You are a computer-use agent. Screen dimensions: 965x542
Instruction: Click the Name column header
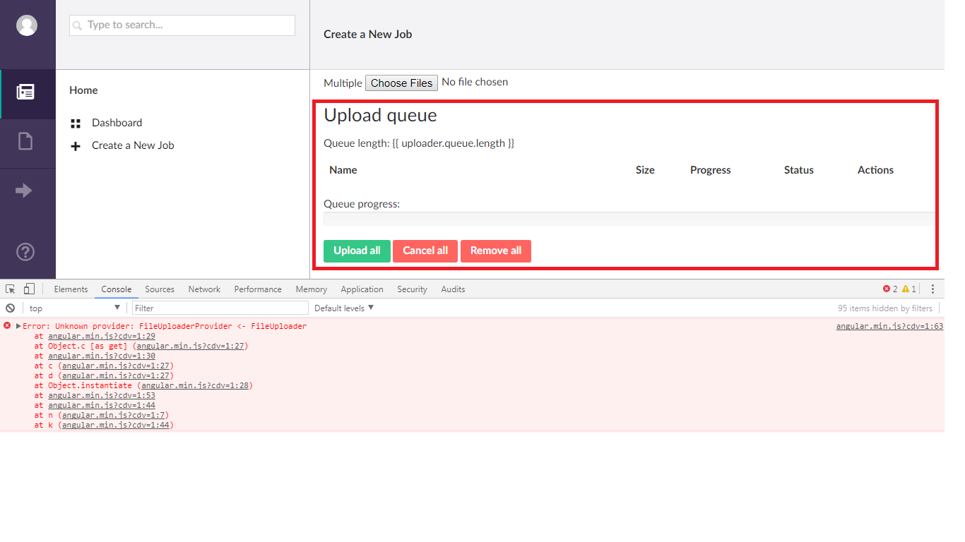click(x=343, y=170)
